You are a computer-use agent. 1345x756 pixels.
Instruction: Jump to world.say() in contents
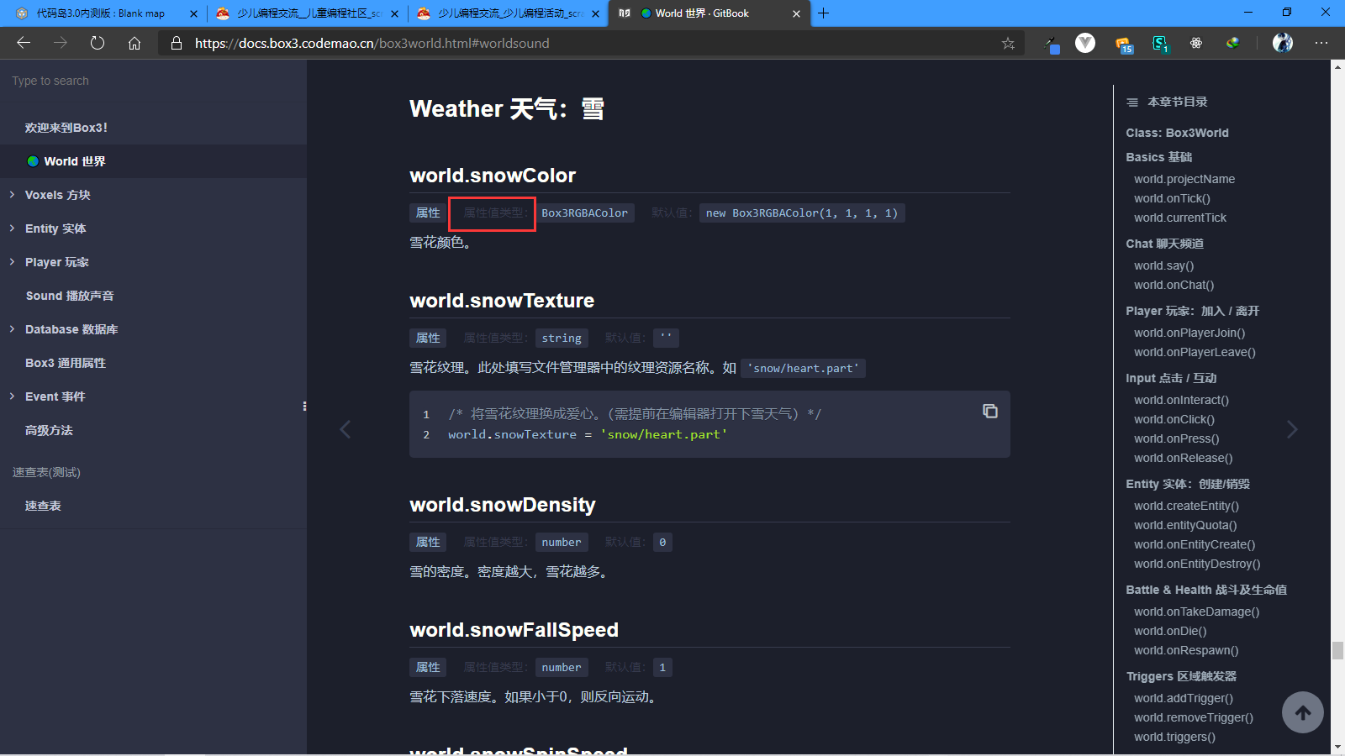pos(1163,265)
